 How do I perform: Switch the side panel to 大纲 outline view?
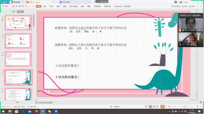14,12
